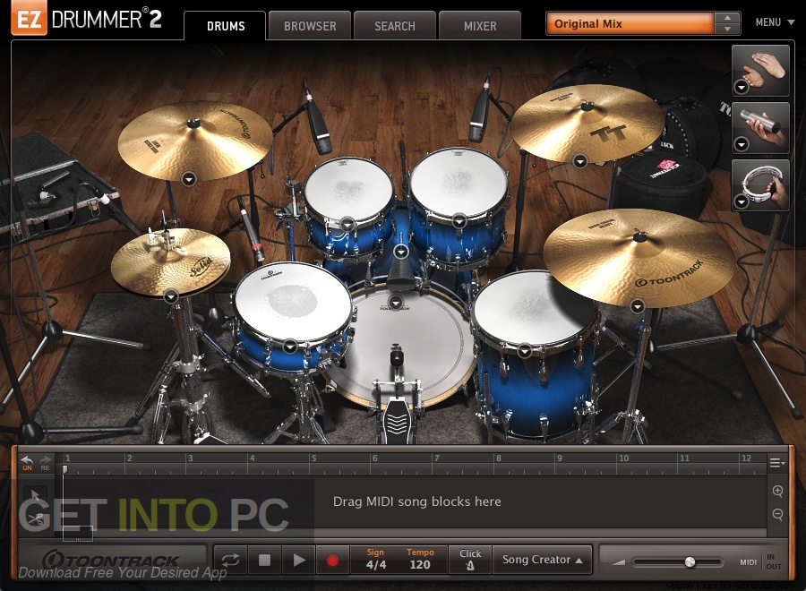Open left crash cymbal dropdown arrow
806x591 pixels.
coord(189,179)
